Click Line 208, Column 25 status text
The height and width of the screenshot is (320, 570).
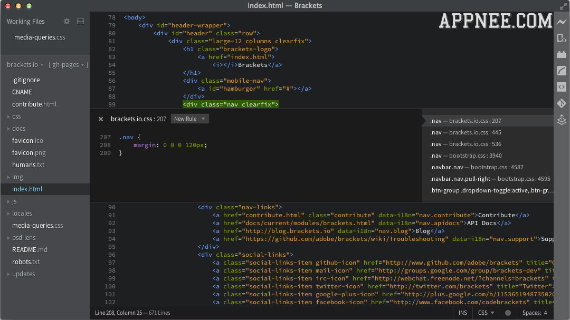(119, 313)
